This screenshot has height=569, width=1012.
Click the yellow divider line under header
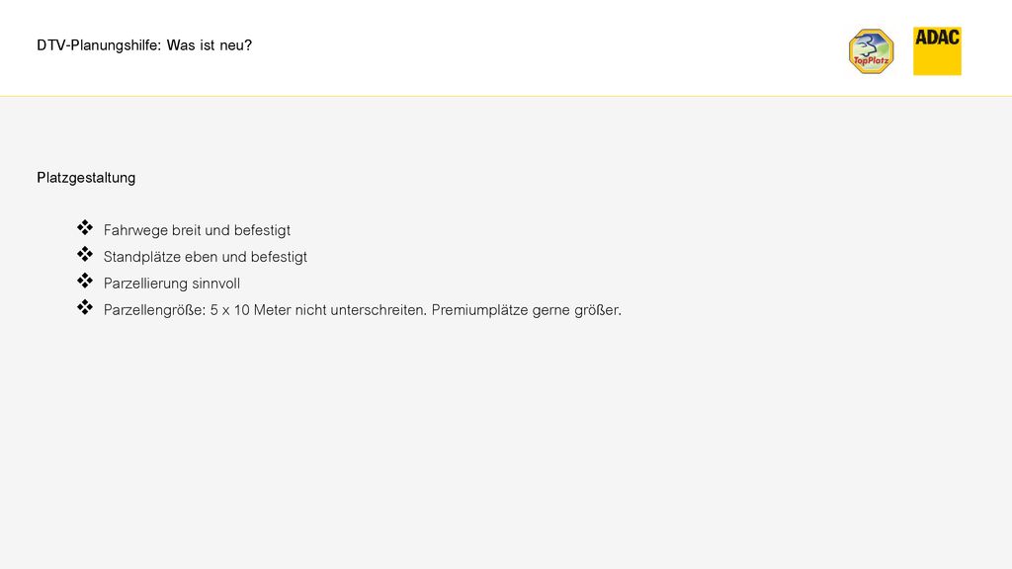(x=506, y=96)
